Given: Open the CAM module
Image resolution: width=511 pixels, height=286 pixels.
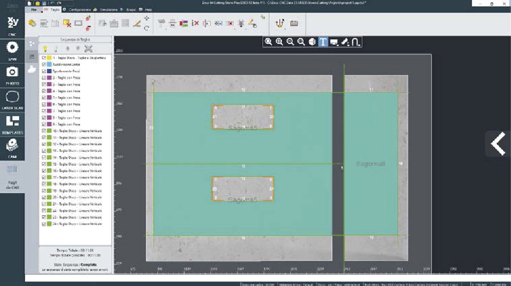Looking at the screenshot, I should pos(12,148).
